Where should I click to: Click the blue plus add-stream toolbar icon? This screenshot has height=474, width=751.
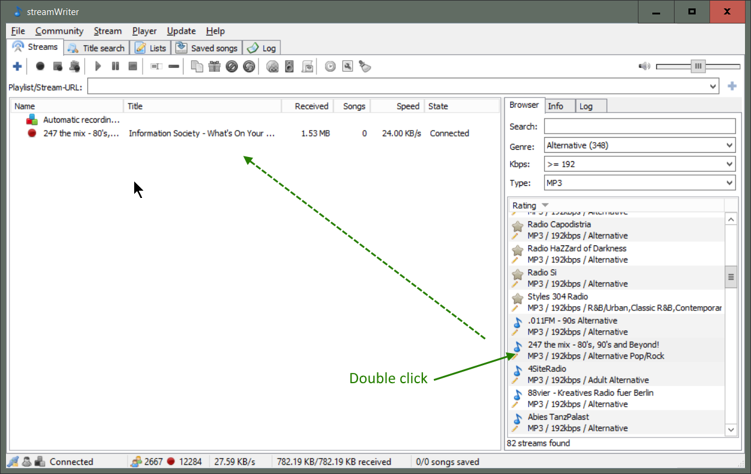click(17, 66)
